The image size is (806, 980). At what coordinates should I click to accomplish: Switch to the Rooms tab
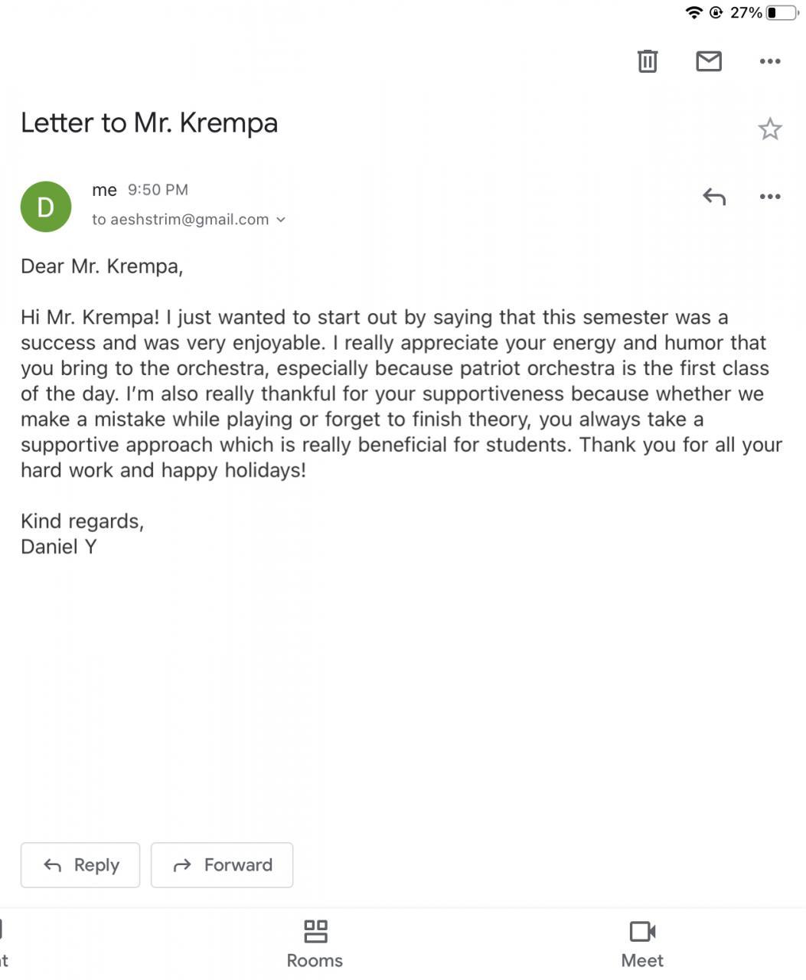coord(315,944)
